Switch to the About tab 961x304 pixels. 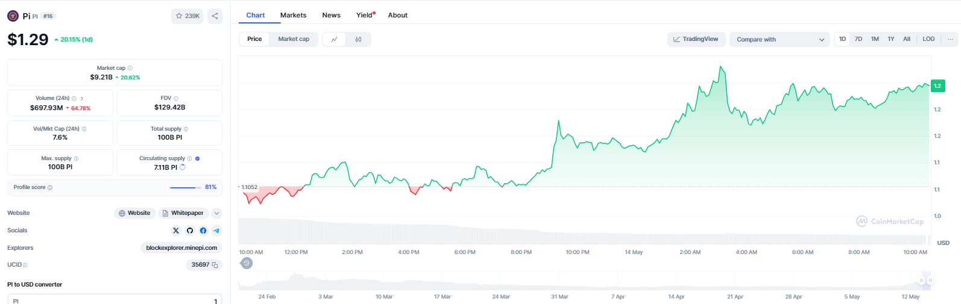[x=398, y=15]
